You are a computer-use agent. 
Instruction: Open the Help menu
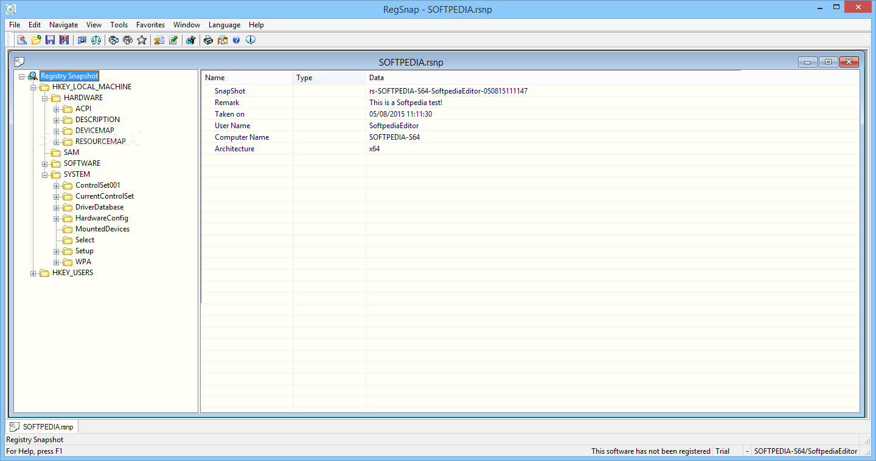(257, 25)
